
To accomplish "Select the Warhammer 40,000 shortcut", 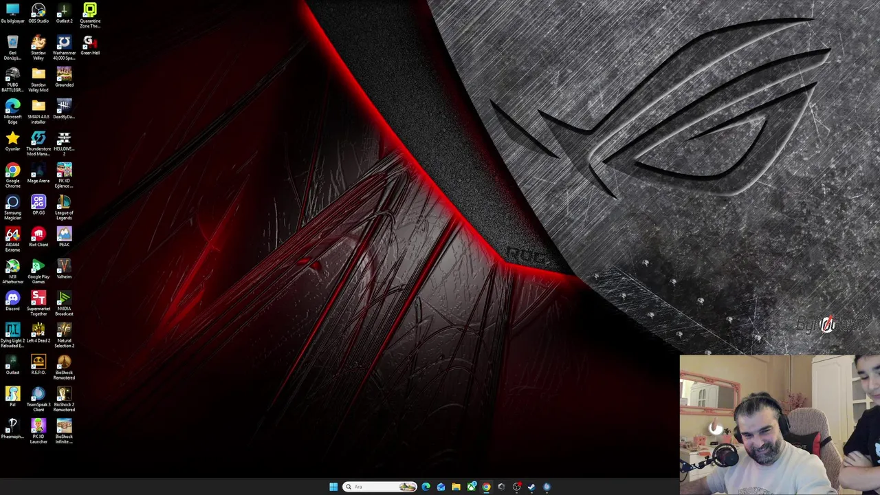I will coord(64,47).
